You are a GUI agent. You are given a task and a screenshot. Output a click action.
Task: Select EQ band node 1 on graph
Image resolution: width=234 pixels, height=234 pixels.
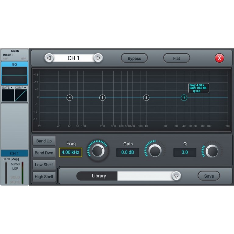pyautogui.click(x=184, y=97)
